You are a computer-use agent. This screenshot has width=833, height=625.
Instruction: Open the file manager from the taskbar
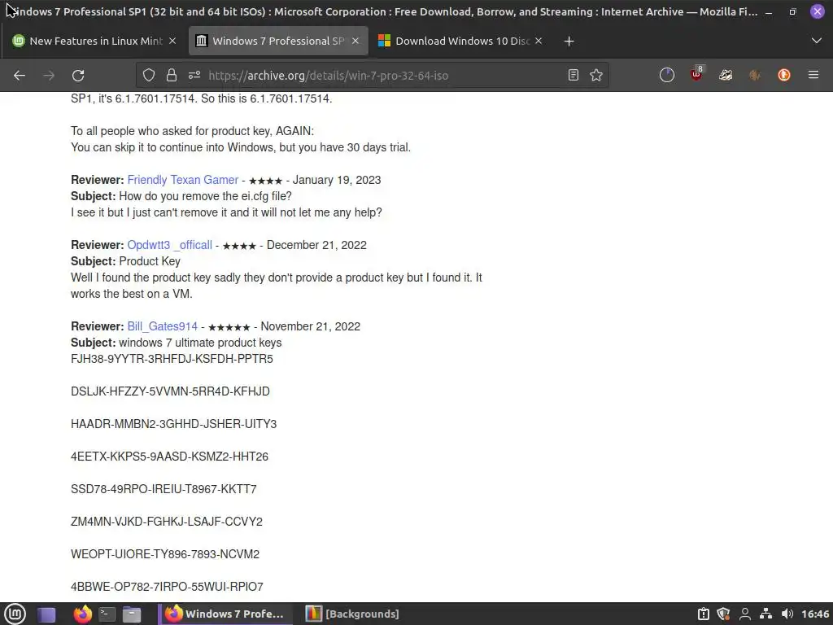pos(132,614)
